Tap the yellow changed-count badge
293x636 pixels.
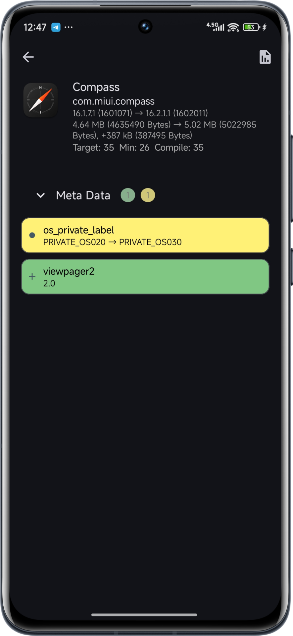pyautogui.click(x=148, y=195)
